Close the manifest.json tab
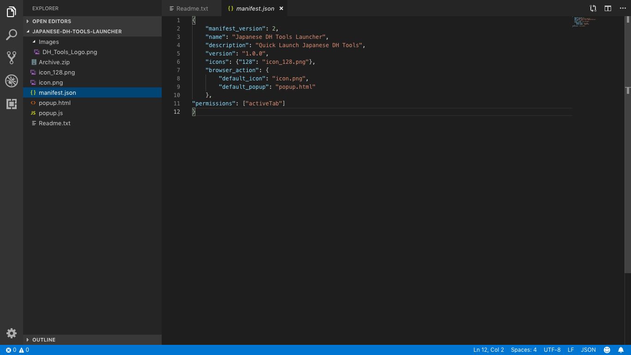The width and height of the screenshot is (631, 355). [x=281, y=8]
